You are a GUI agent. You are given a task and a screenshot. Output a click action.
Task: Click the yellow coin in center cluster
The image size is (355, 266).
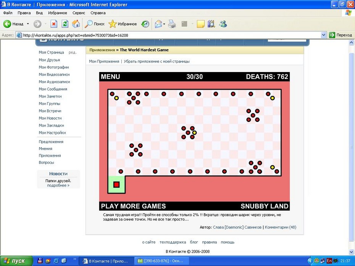tap(194, 133)
